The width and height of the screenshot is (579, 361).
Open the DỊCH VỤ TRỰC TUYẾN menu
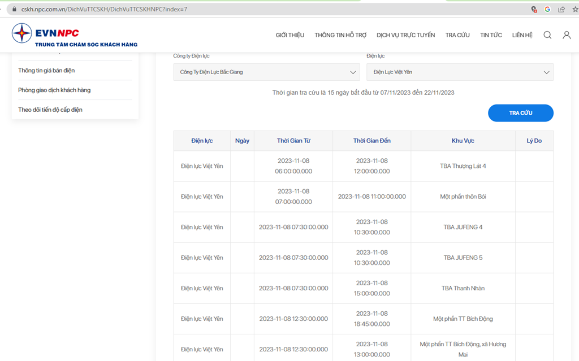[405, 35]
